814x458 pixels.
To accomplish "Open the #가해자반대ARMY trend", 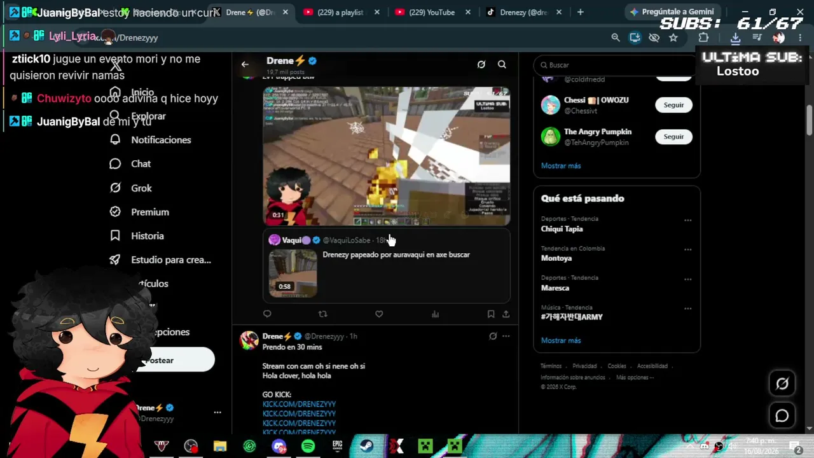I will 572,317.
